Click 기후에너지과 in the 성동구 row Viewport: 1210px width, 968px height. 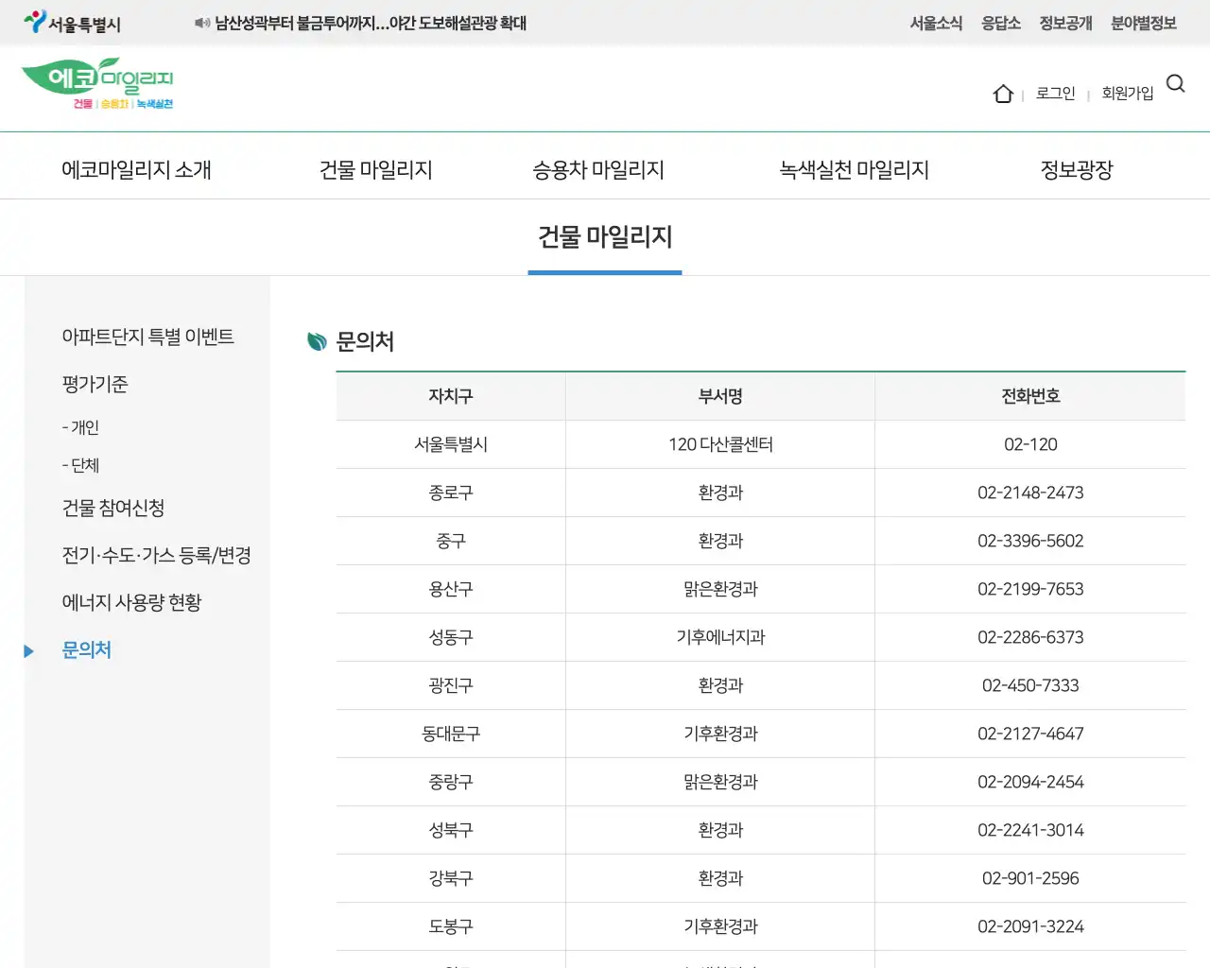click(x=720, y=637)
